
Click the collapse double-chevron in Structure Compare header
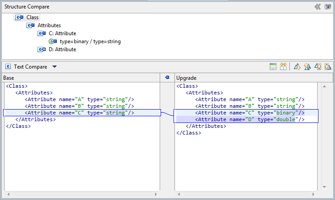pos(318,7)
